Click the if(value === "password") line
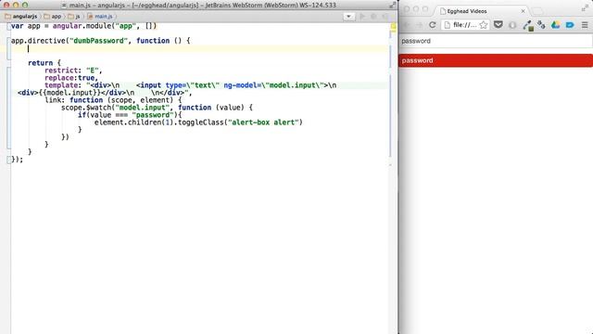Screen dimensions: 593x334 (130, 115)
